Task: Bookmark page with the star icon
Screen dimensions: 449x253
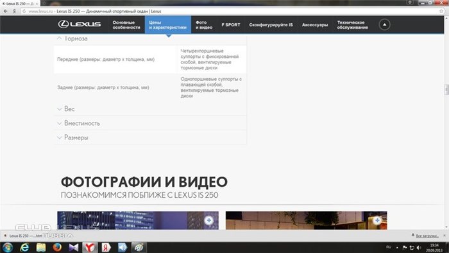Action: point(441,11)
